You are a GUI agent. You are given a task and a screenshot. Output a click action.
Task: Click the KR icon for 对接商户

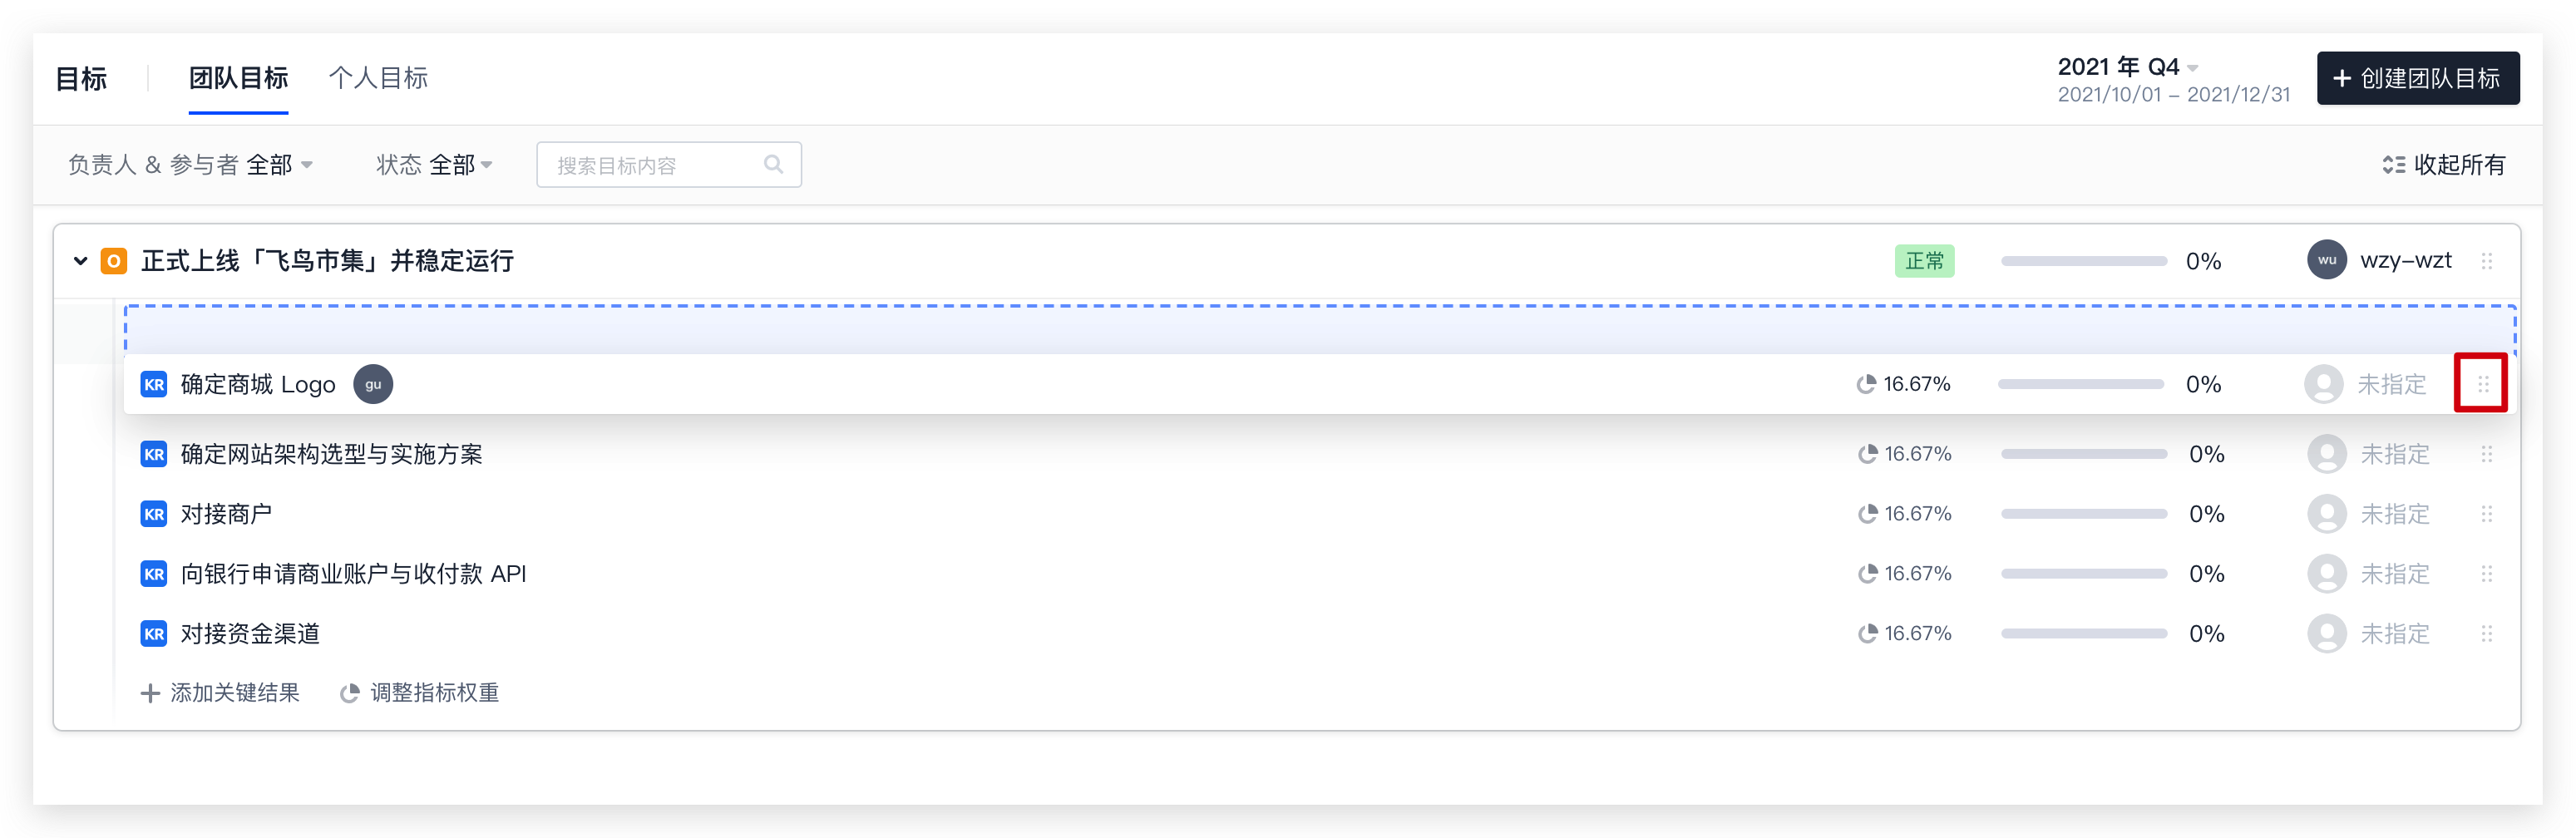(154, 514)
